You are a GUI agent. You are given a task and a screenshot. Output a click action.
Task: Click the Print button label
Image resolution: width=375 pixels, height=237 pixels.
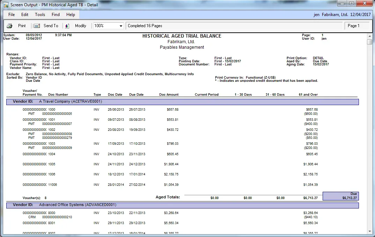pos(22,26)
